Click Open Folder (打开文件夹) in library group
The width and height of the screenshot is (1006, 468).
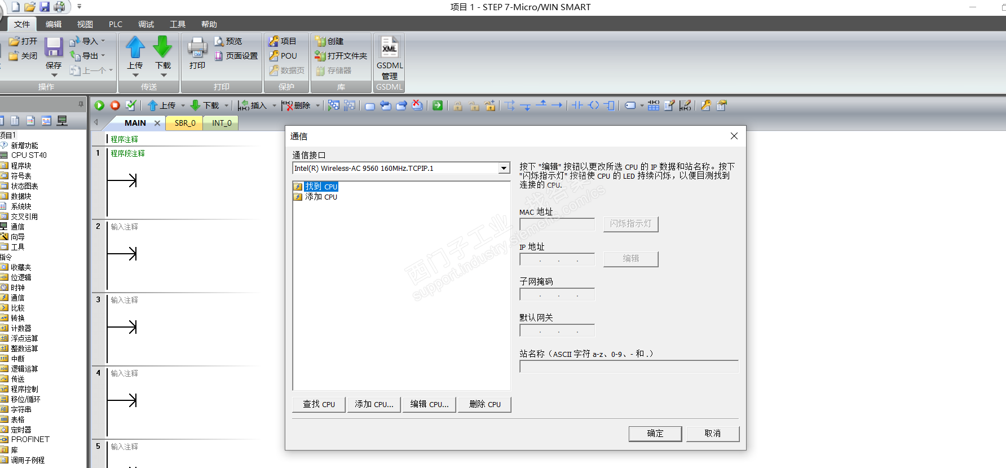341,56
